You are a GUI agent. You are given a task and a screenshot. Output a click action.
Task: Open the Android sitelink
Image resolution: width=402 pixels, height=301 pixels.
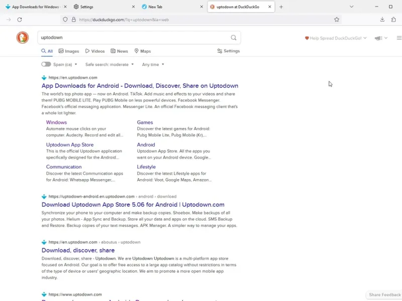(146, 144)
